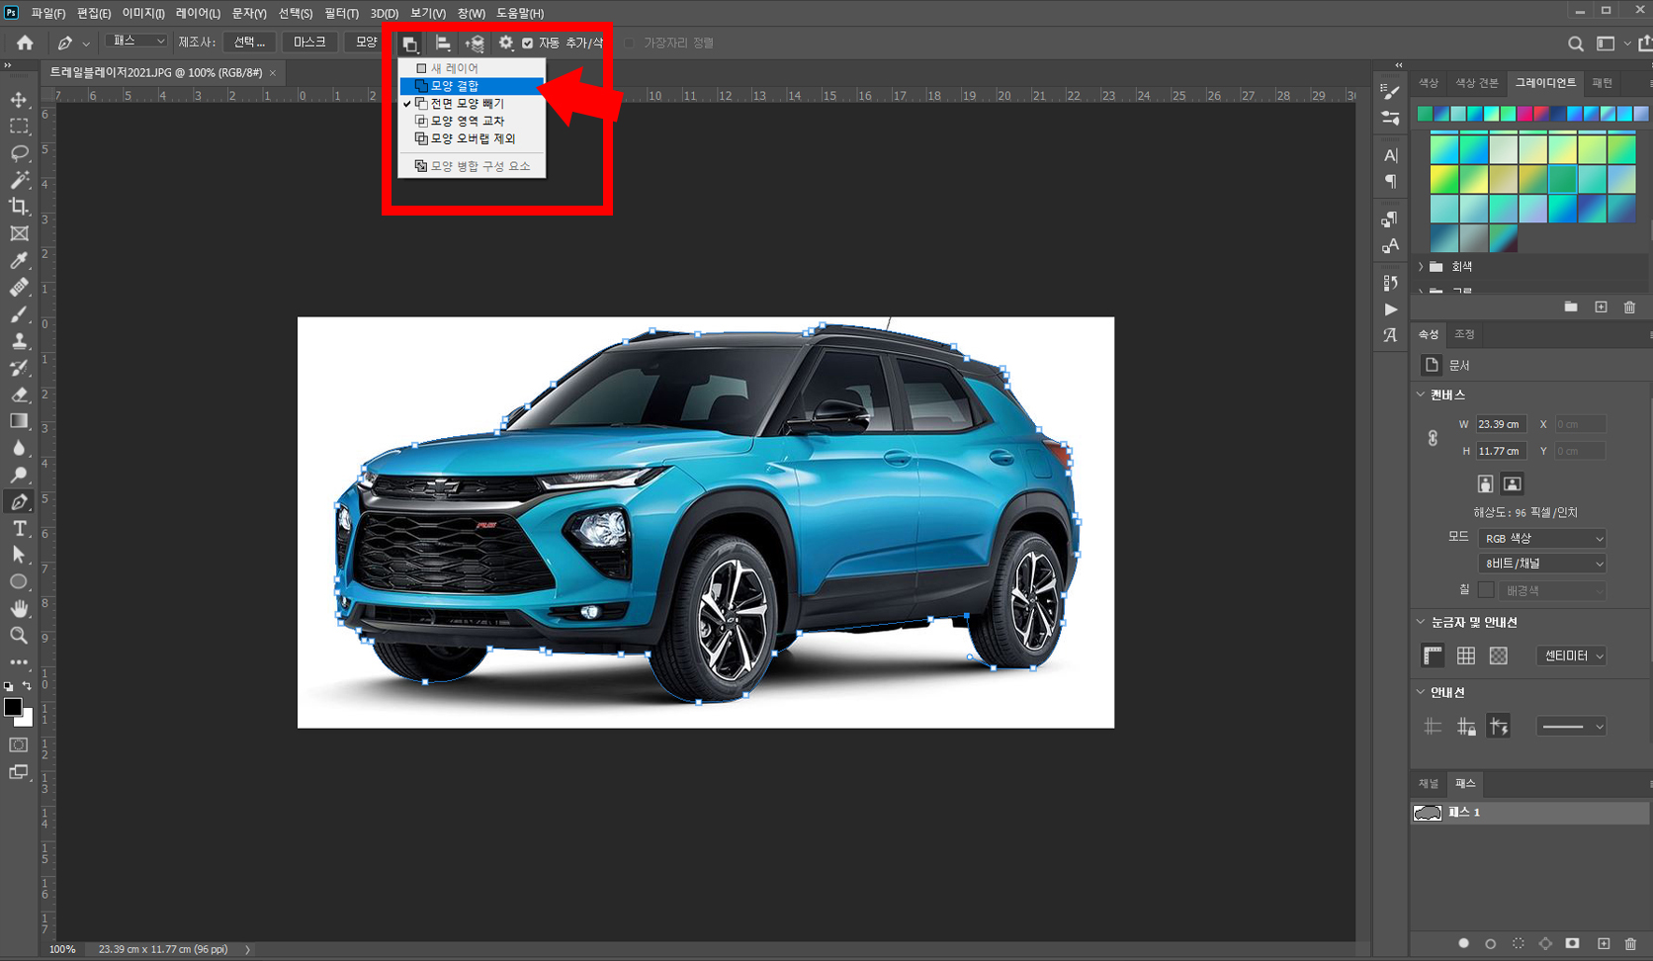
Task: Open the guide line style dropdown
Action: point(1572,727)
